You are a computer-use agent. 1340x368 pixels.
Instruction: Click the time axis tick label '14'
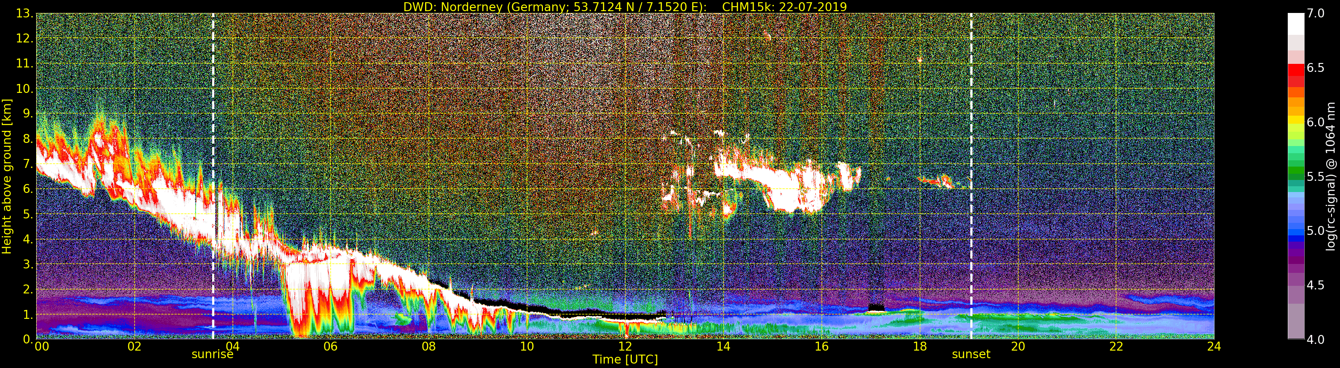coord(723,347)
